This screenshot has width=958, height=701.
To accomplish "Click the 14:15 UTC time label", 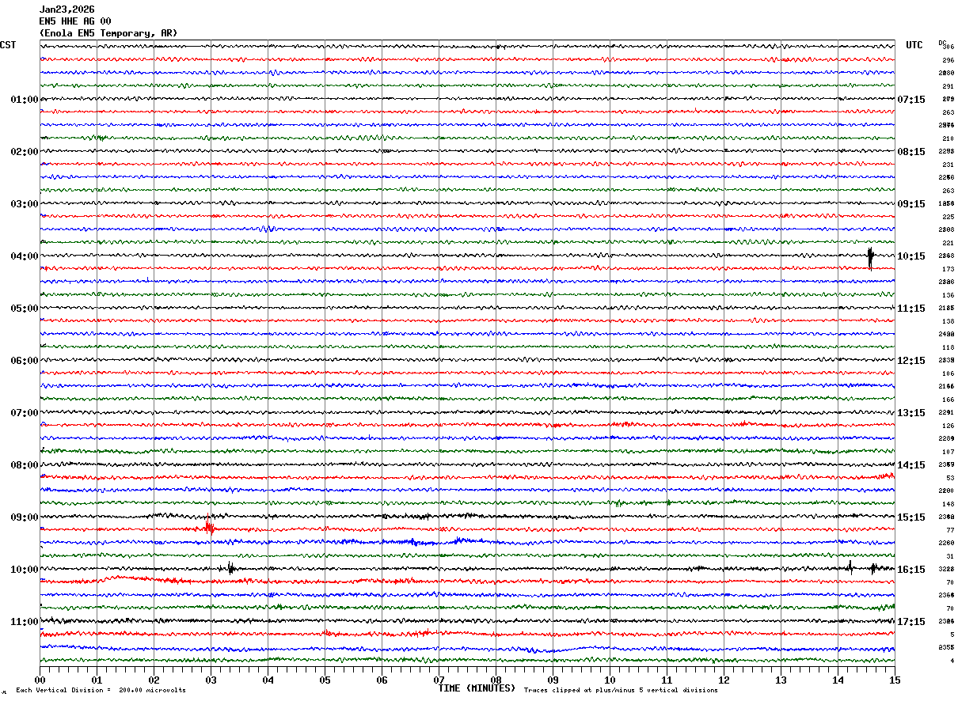I will 911,465.
